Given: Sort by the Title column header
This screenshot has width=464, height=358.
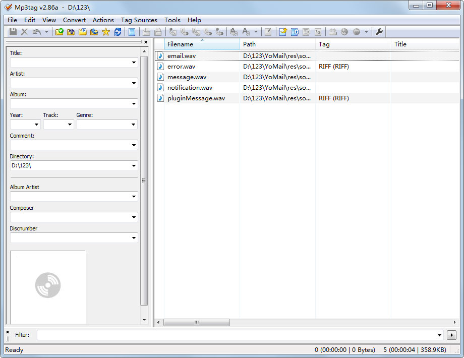Looking at the screenshot, I should click(425, 44).
